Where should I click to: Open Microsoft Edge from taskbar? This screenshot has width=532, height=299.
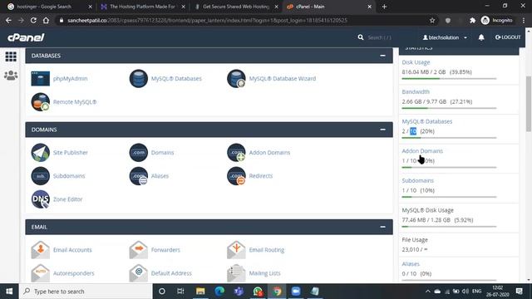pos(219,292)
